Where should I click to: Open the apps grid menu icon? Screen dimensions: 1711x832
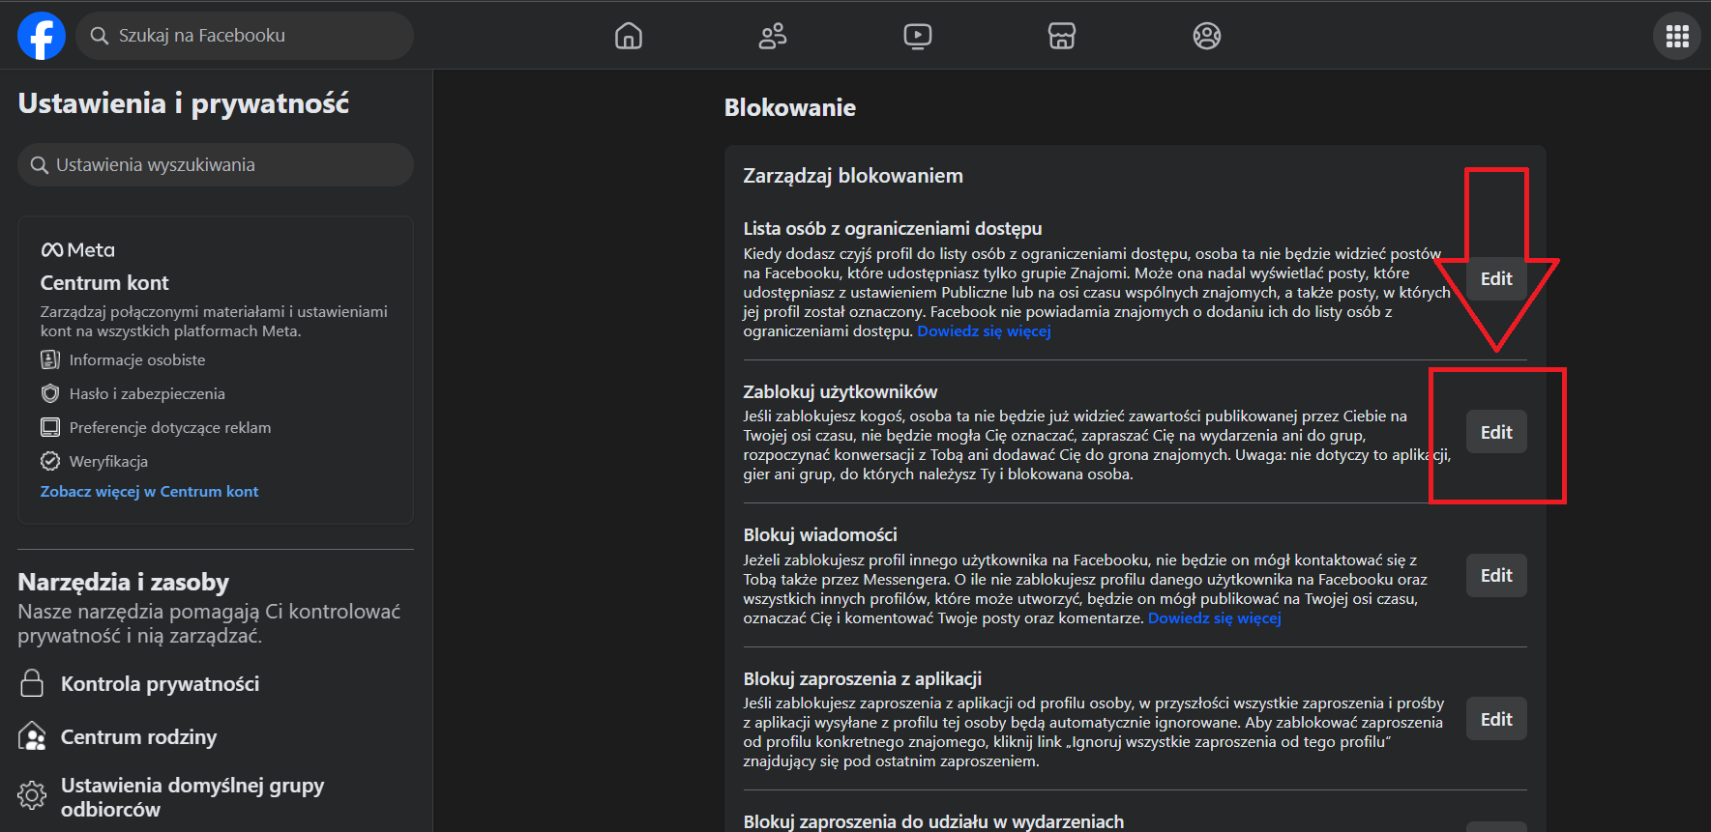point(1677,36)
